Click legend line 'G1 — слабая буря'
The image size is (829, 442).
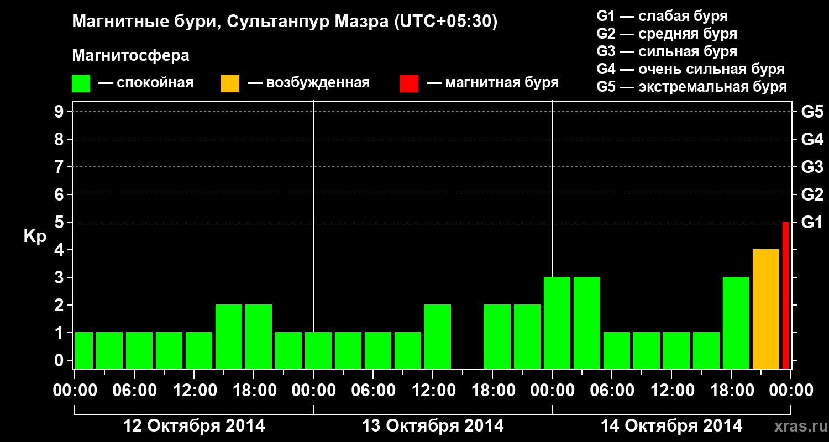[x=662, y=16]
